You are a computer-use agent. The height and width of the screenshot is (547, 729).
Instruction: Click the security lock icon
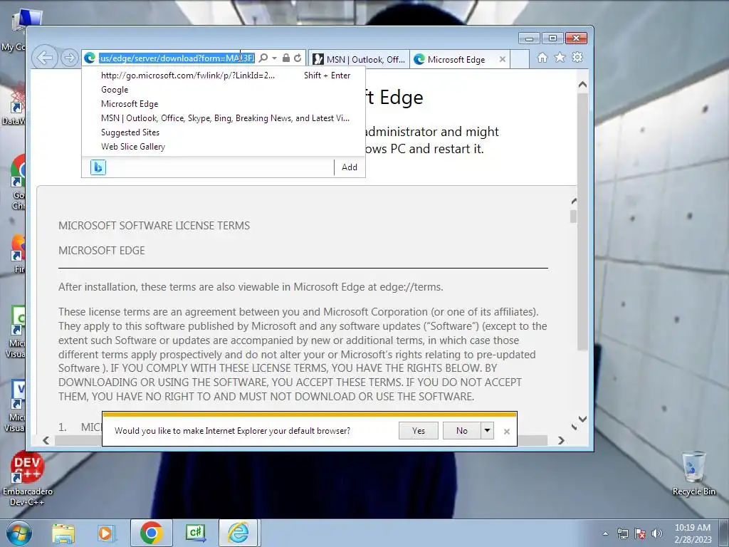[x=286, y=58]
